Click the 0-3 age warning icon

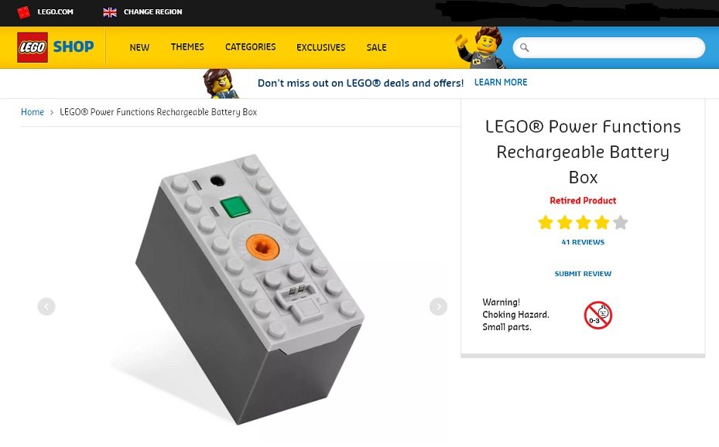point(598,315)
